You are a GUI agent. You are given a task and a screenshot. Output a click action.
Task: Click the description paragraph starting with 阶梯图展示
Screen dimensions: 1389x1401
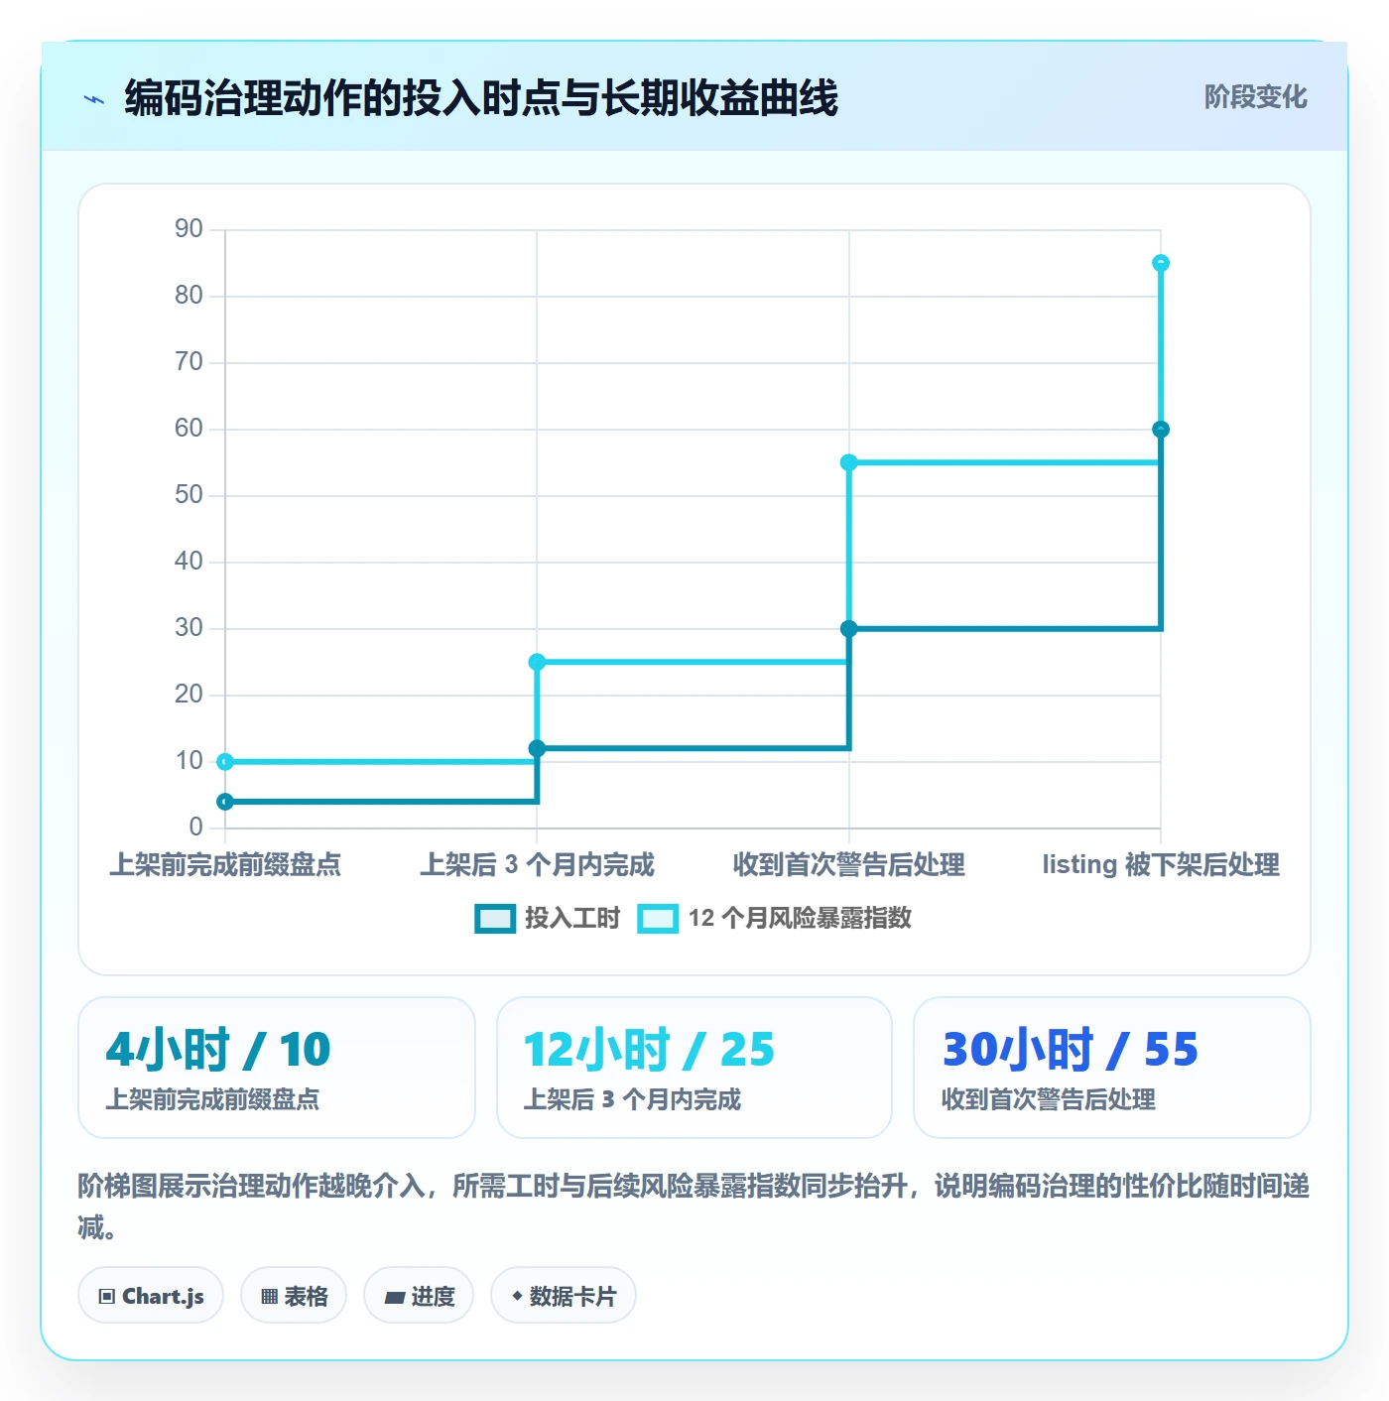coord(694,1207)
